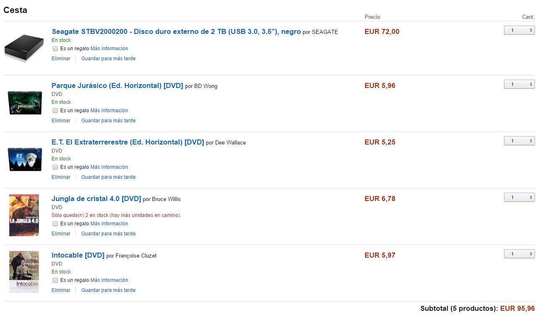Expand the quantity selector for E.T. DVD
The image size is (553, 320).
pyautogui.click(x=519, y=141)
